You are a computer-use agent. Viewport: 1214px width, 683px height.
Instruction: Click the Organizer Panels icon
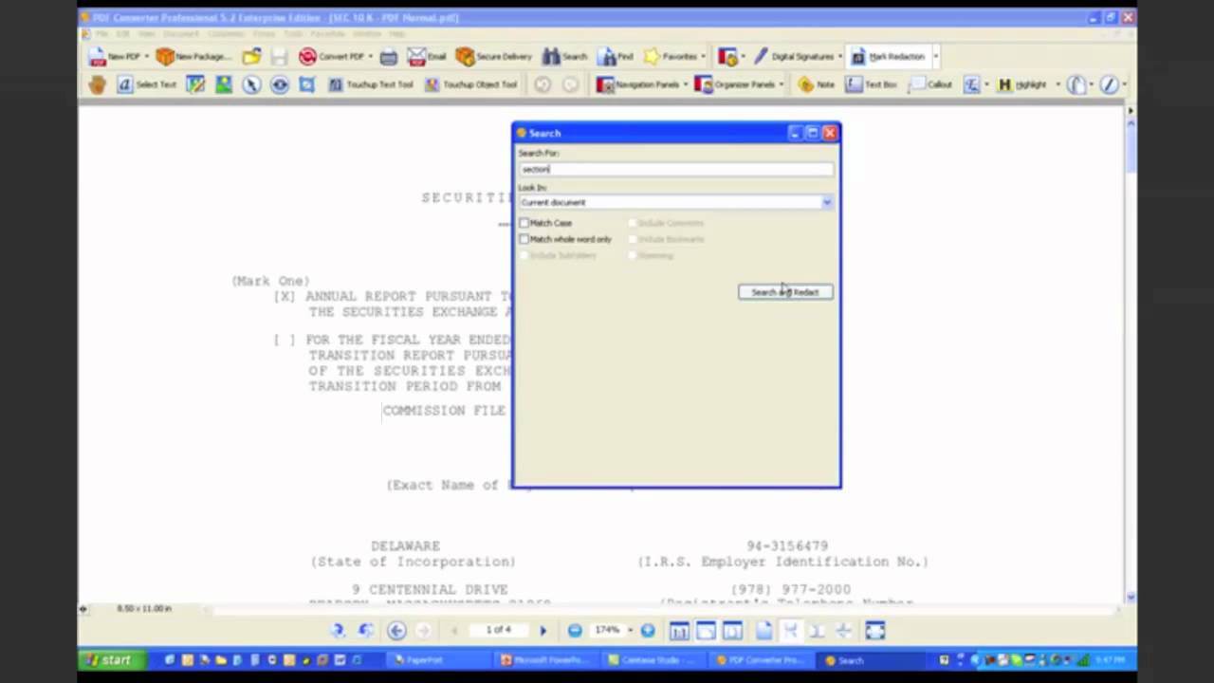click(704, 84)
